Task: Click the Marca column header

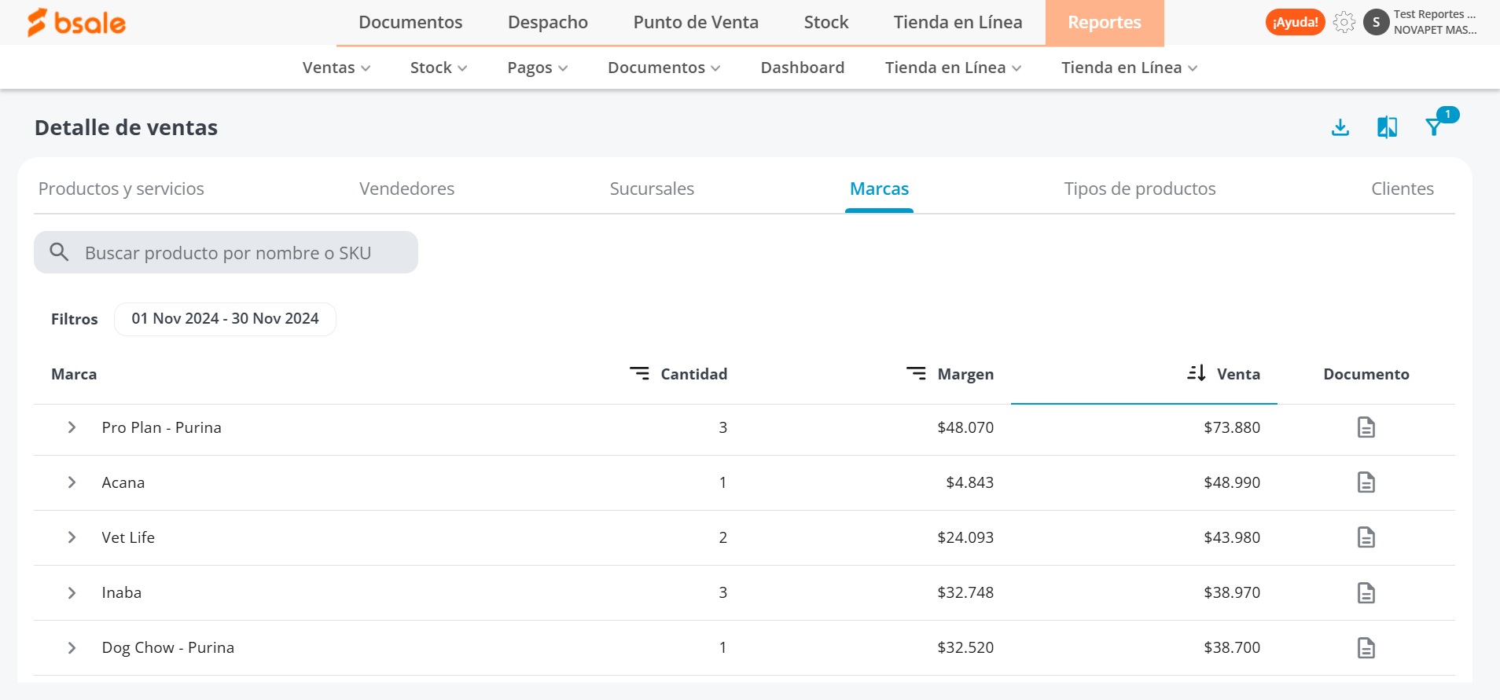Action: [74, 374]
